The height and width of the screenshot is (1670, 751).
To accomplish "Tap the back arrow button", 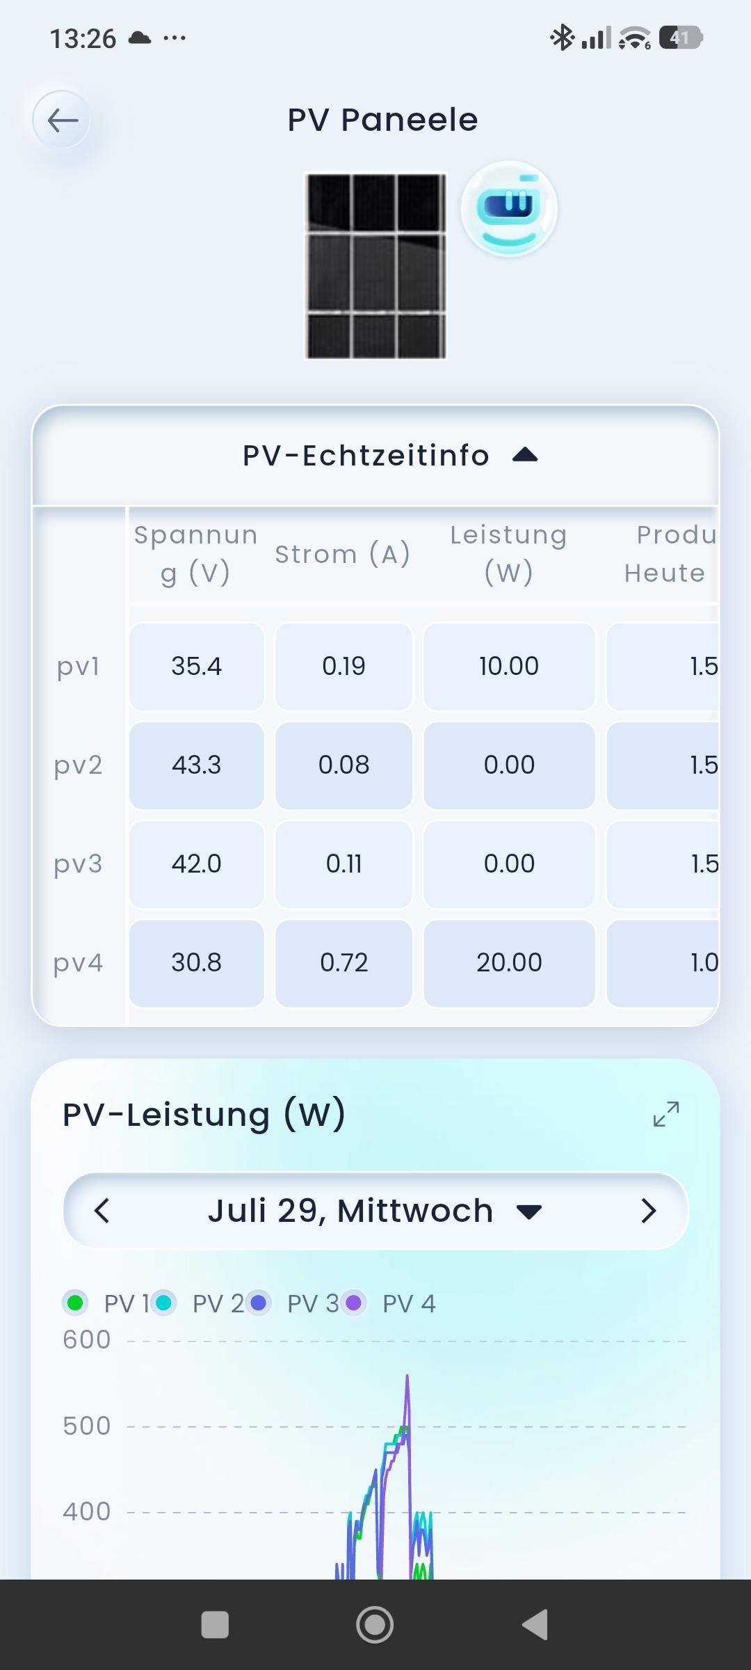I will pos(62,120).
